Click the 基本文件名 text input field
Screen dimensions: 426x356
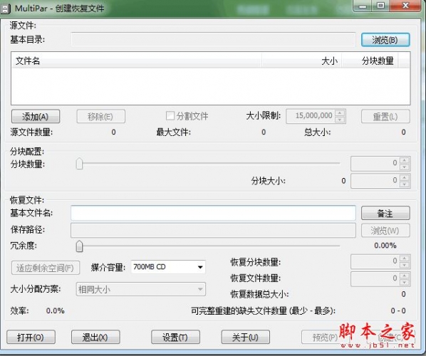pyautogui.click(x=213, y=213)
